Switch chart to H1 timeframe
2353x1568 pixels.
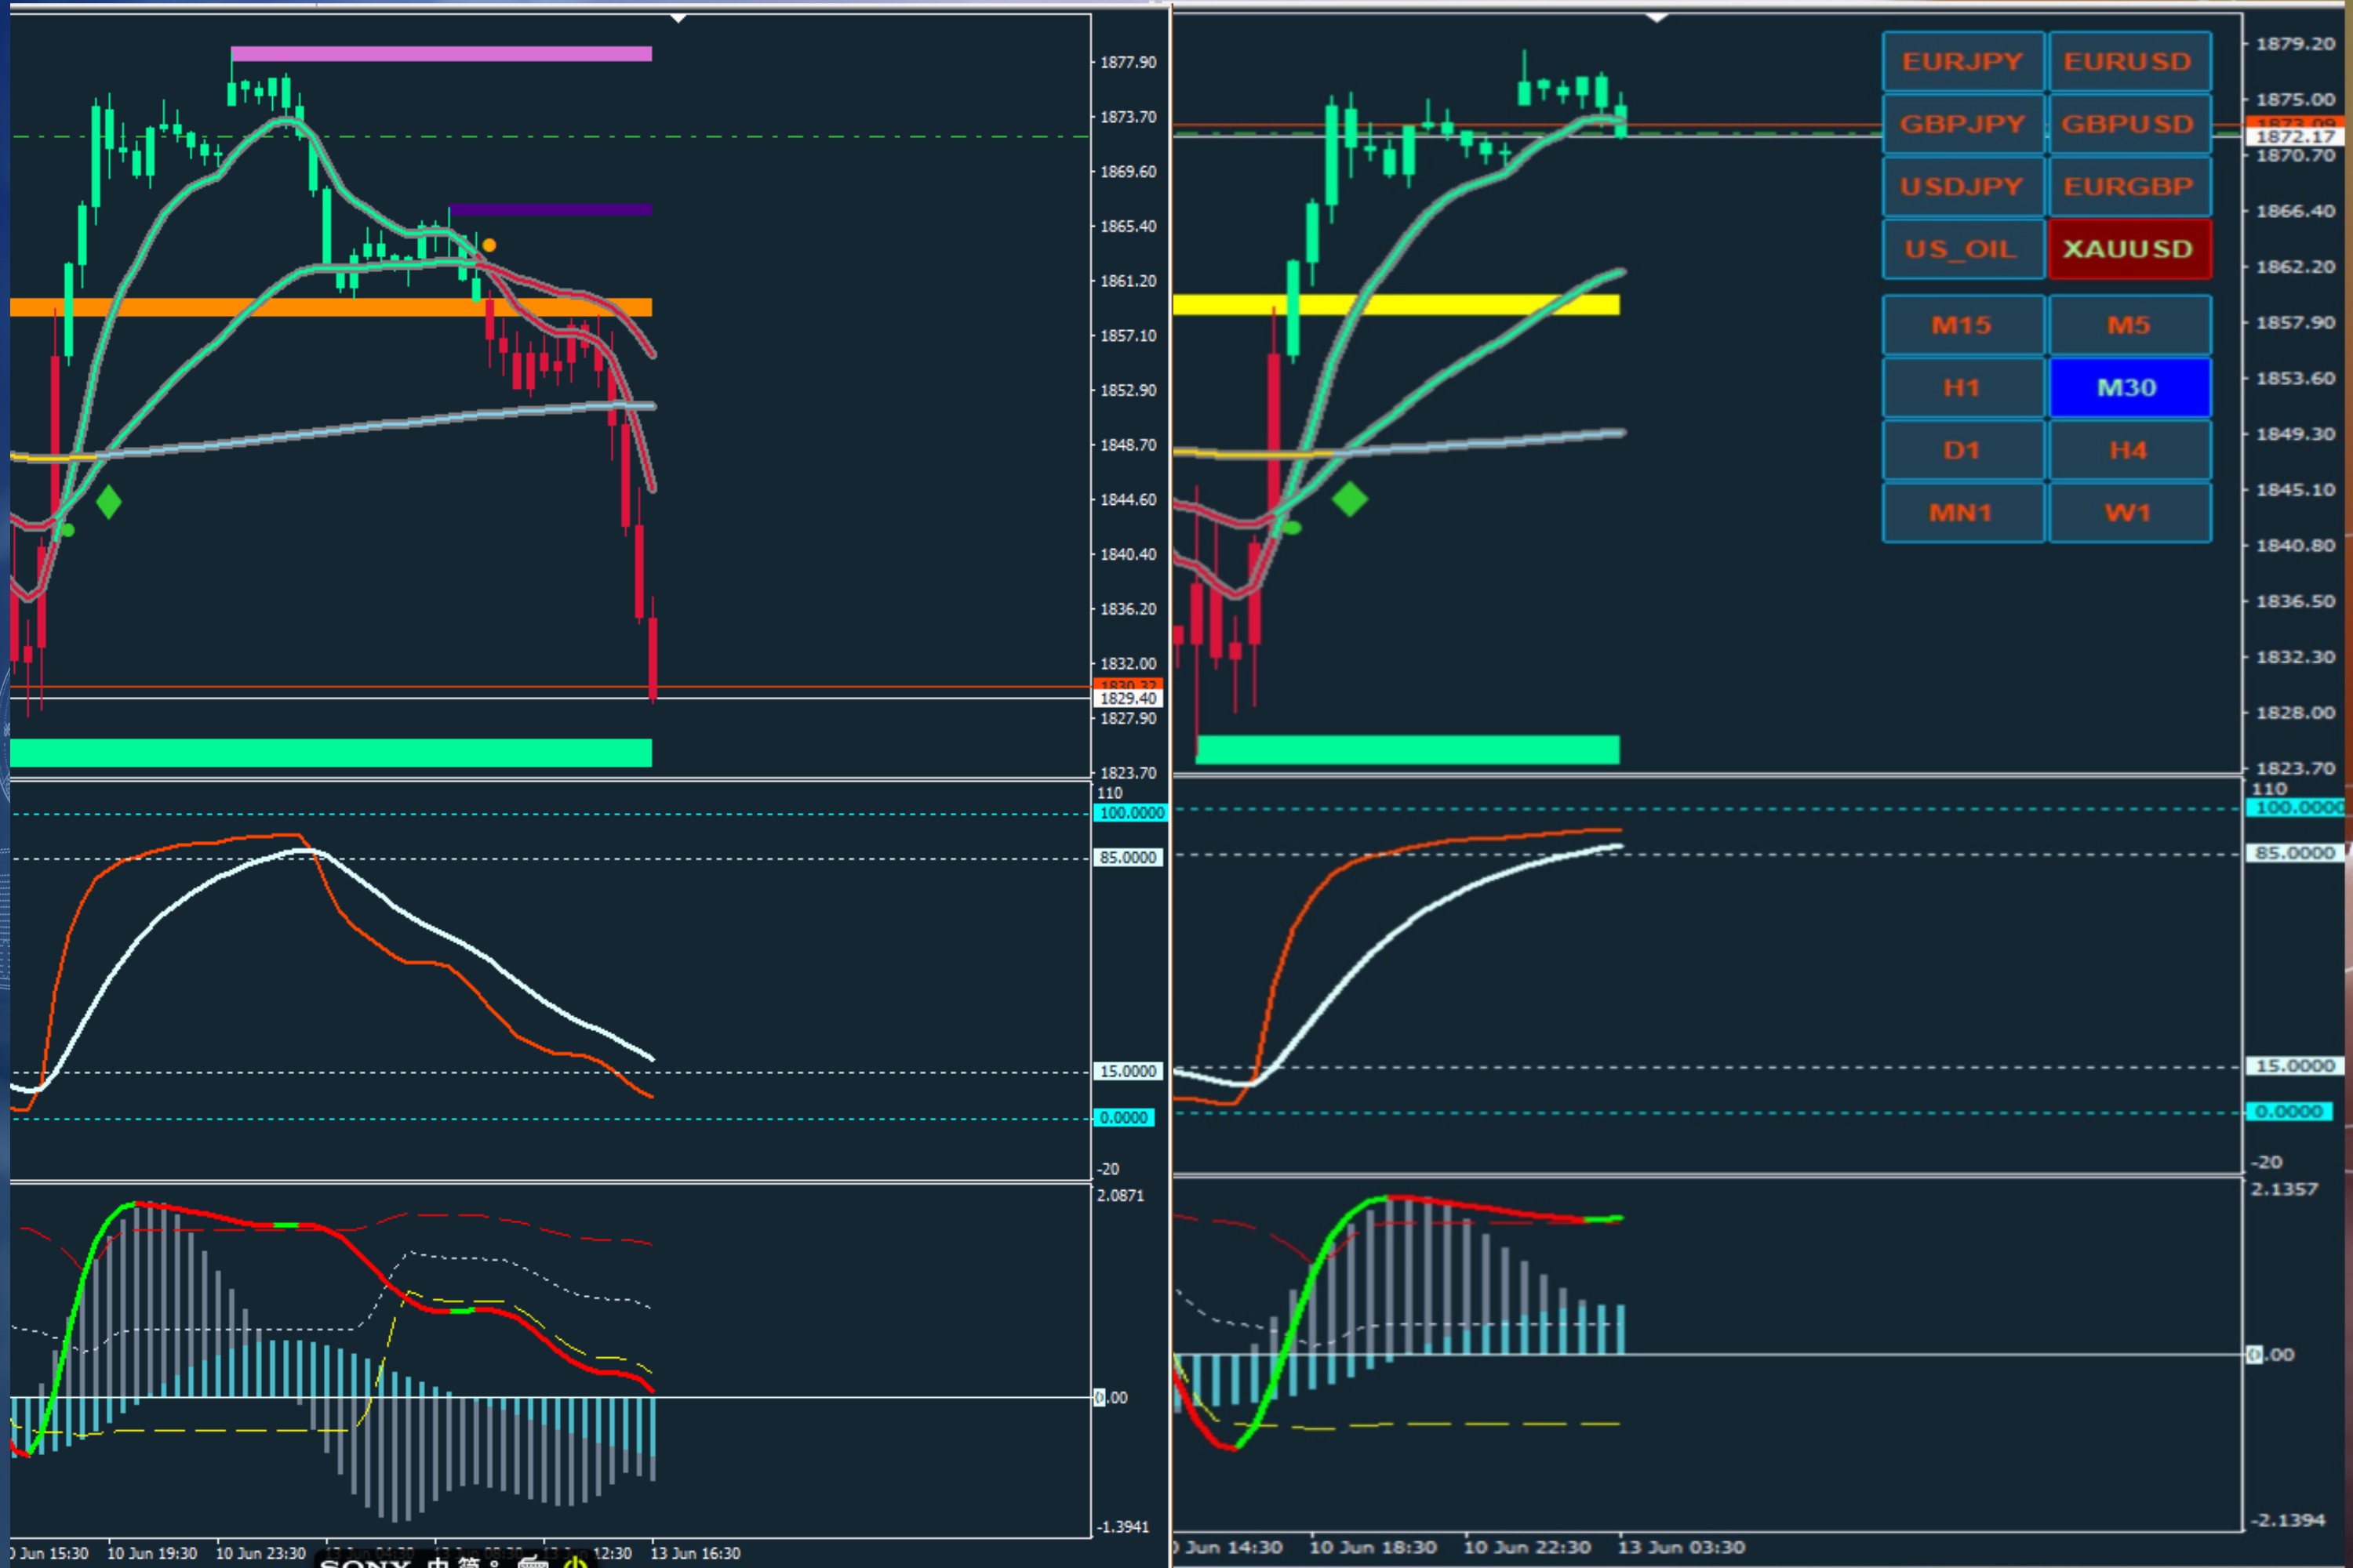point(1962,388)
